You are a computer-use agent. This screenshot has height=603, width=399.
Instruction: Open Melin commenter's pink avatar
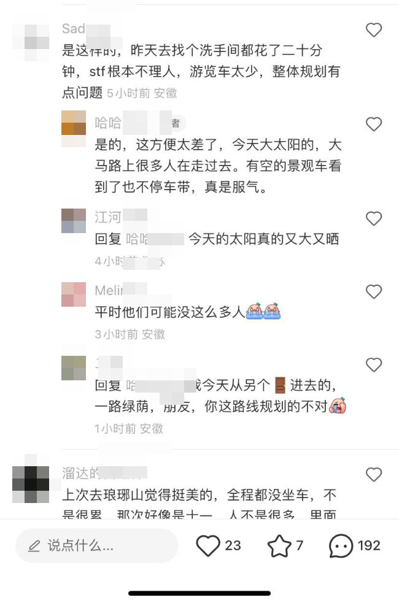pyautogui.click(x=74, y=294)
